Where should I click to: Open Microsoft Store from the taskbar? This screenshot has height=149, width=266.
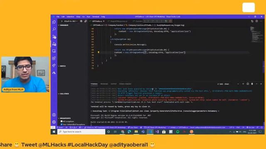point(164,132)
